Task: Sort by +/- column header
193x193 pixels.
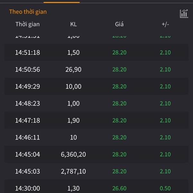Action: (x=165, y=24)
